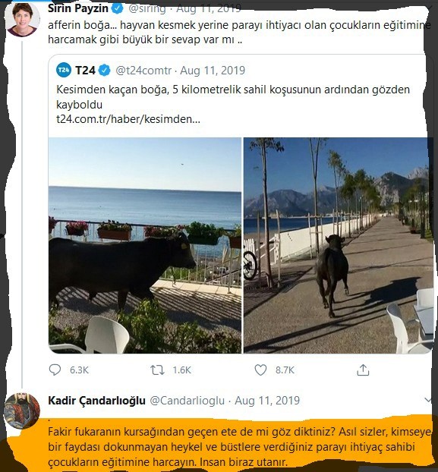This screenshot has height=472, width=438.
Task: Open Sirin Payzin's profile photo
Action: (x=23, y=19)
